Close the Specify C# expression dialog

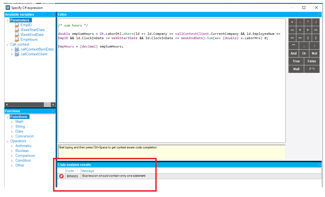coord(316,8)
